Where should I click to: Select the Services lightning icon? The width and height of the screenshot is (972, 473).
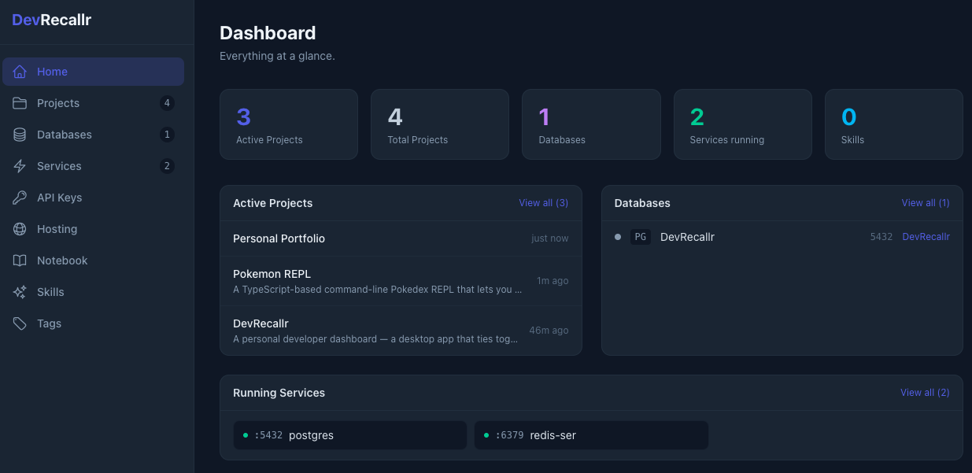pos(18,166)
